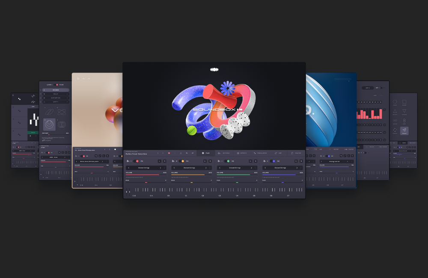
Task: Click the L button on the center purple layer
Action: (297, 161)
